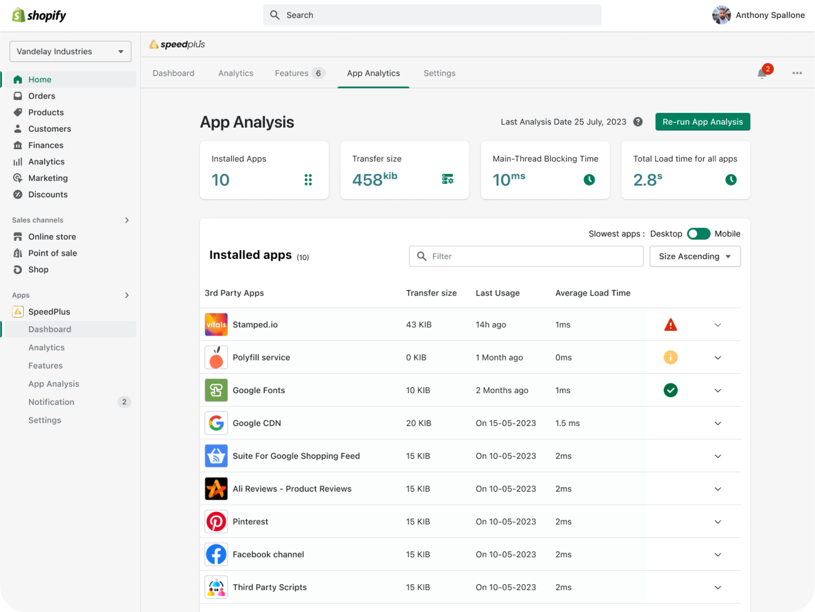Open Notification in SpeedPlus sidebar
Image resolution: width=815 pixels, height=612 pixels.
(x=51, y=402)
